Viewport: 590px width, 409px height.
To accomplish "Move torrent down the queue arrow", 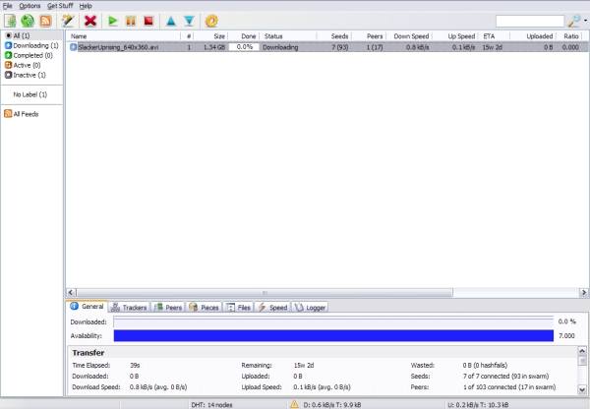I will coord(189,21).
